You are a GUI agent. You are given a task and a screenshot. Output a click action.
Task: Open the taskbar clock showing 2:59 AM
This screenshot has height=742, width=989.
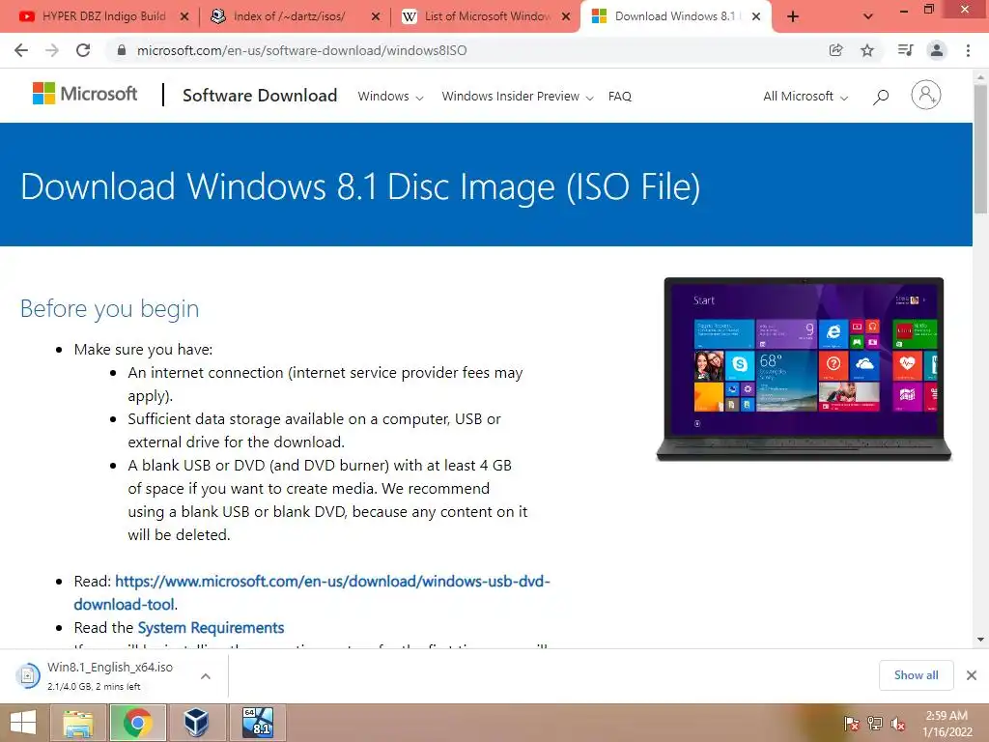[947, 724]
